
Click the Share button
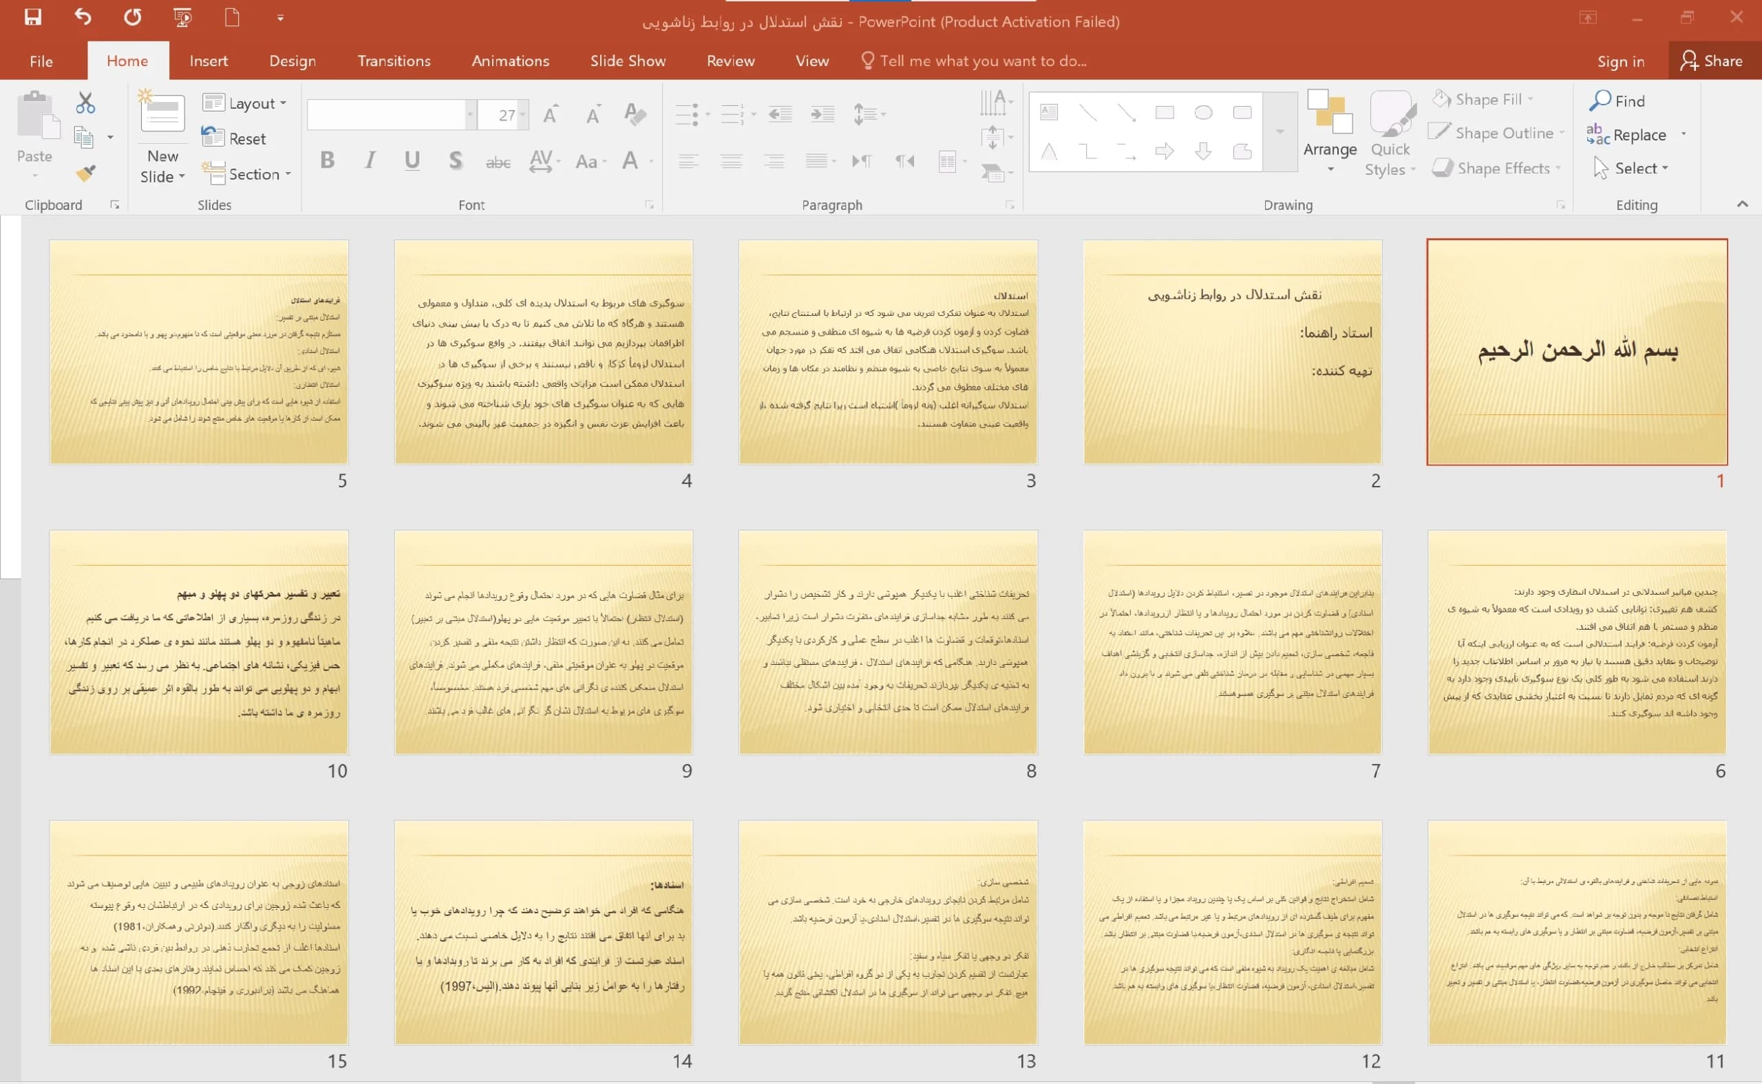1712,61
